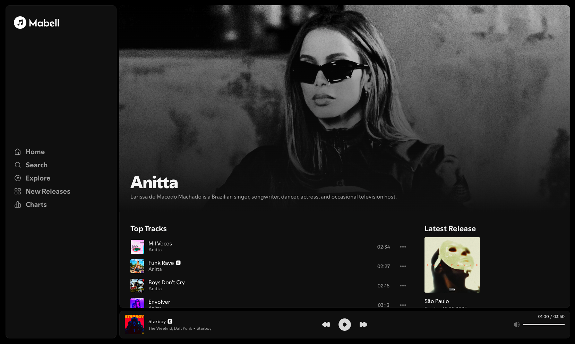Click the Explore compass icon
575x344 pixels.
(18, 178)
